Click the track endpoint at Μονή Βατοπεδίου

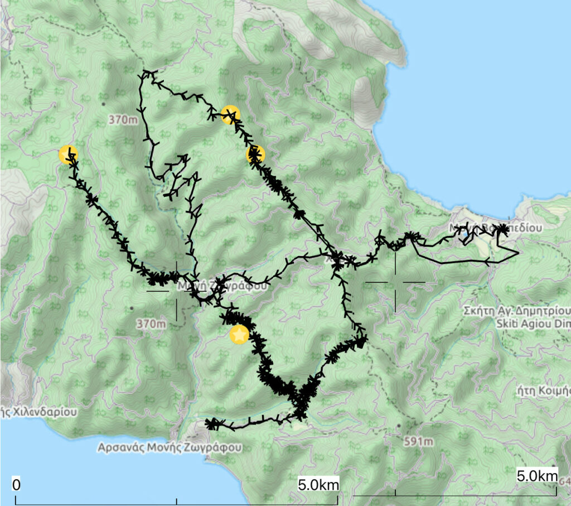[x=503, y=229]
